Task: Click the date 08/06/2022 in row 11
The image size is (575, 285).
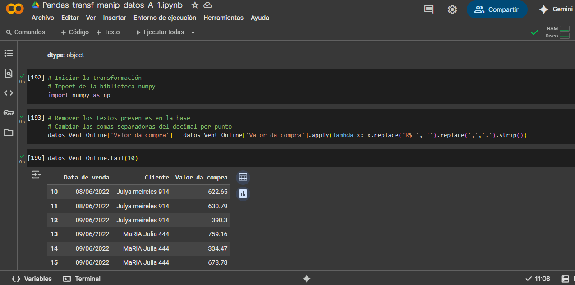Action: (x=92, y=206)
